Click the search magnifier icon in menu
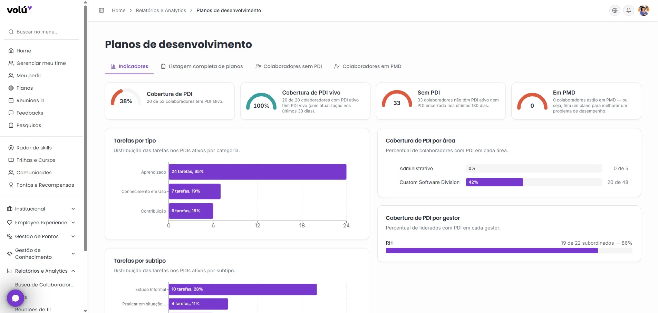 click(x=11, y=32)
